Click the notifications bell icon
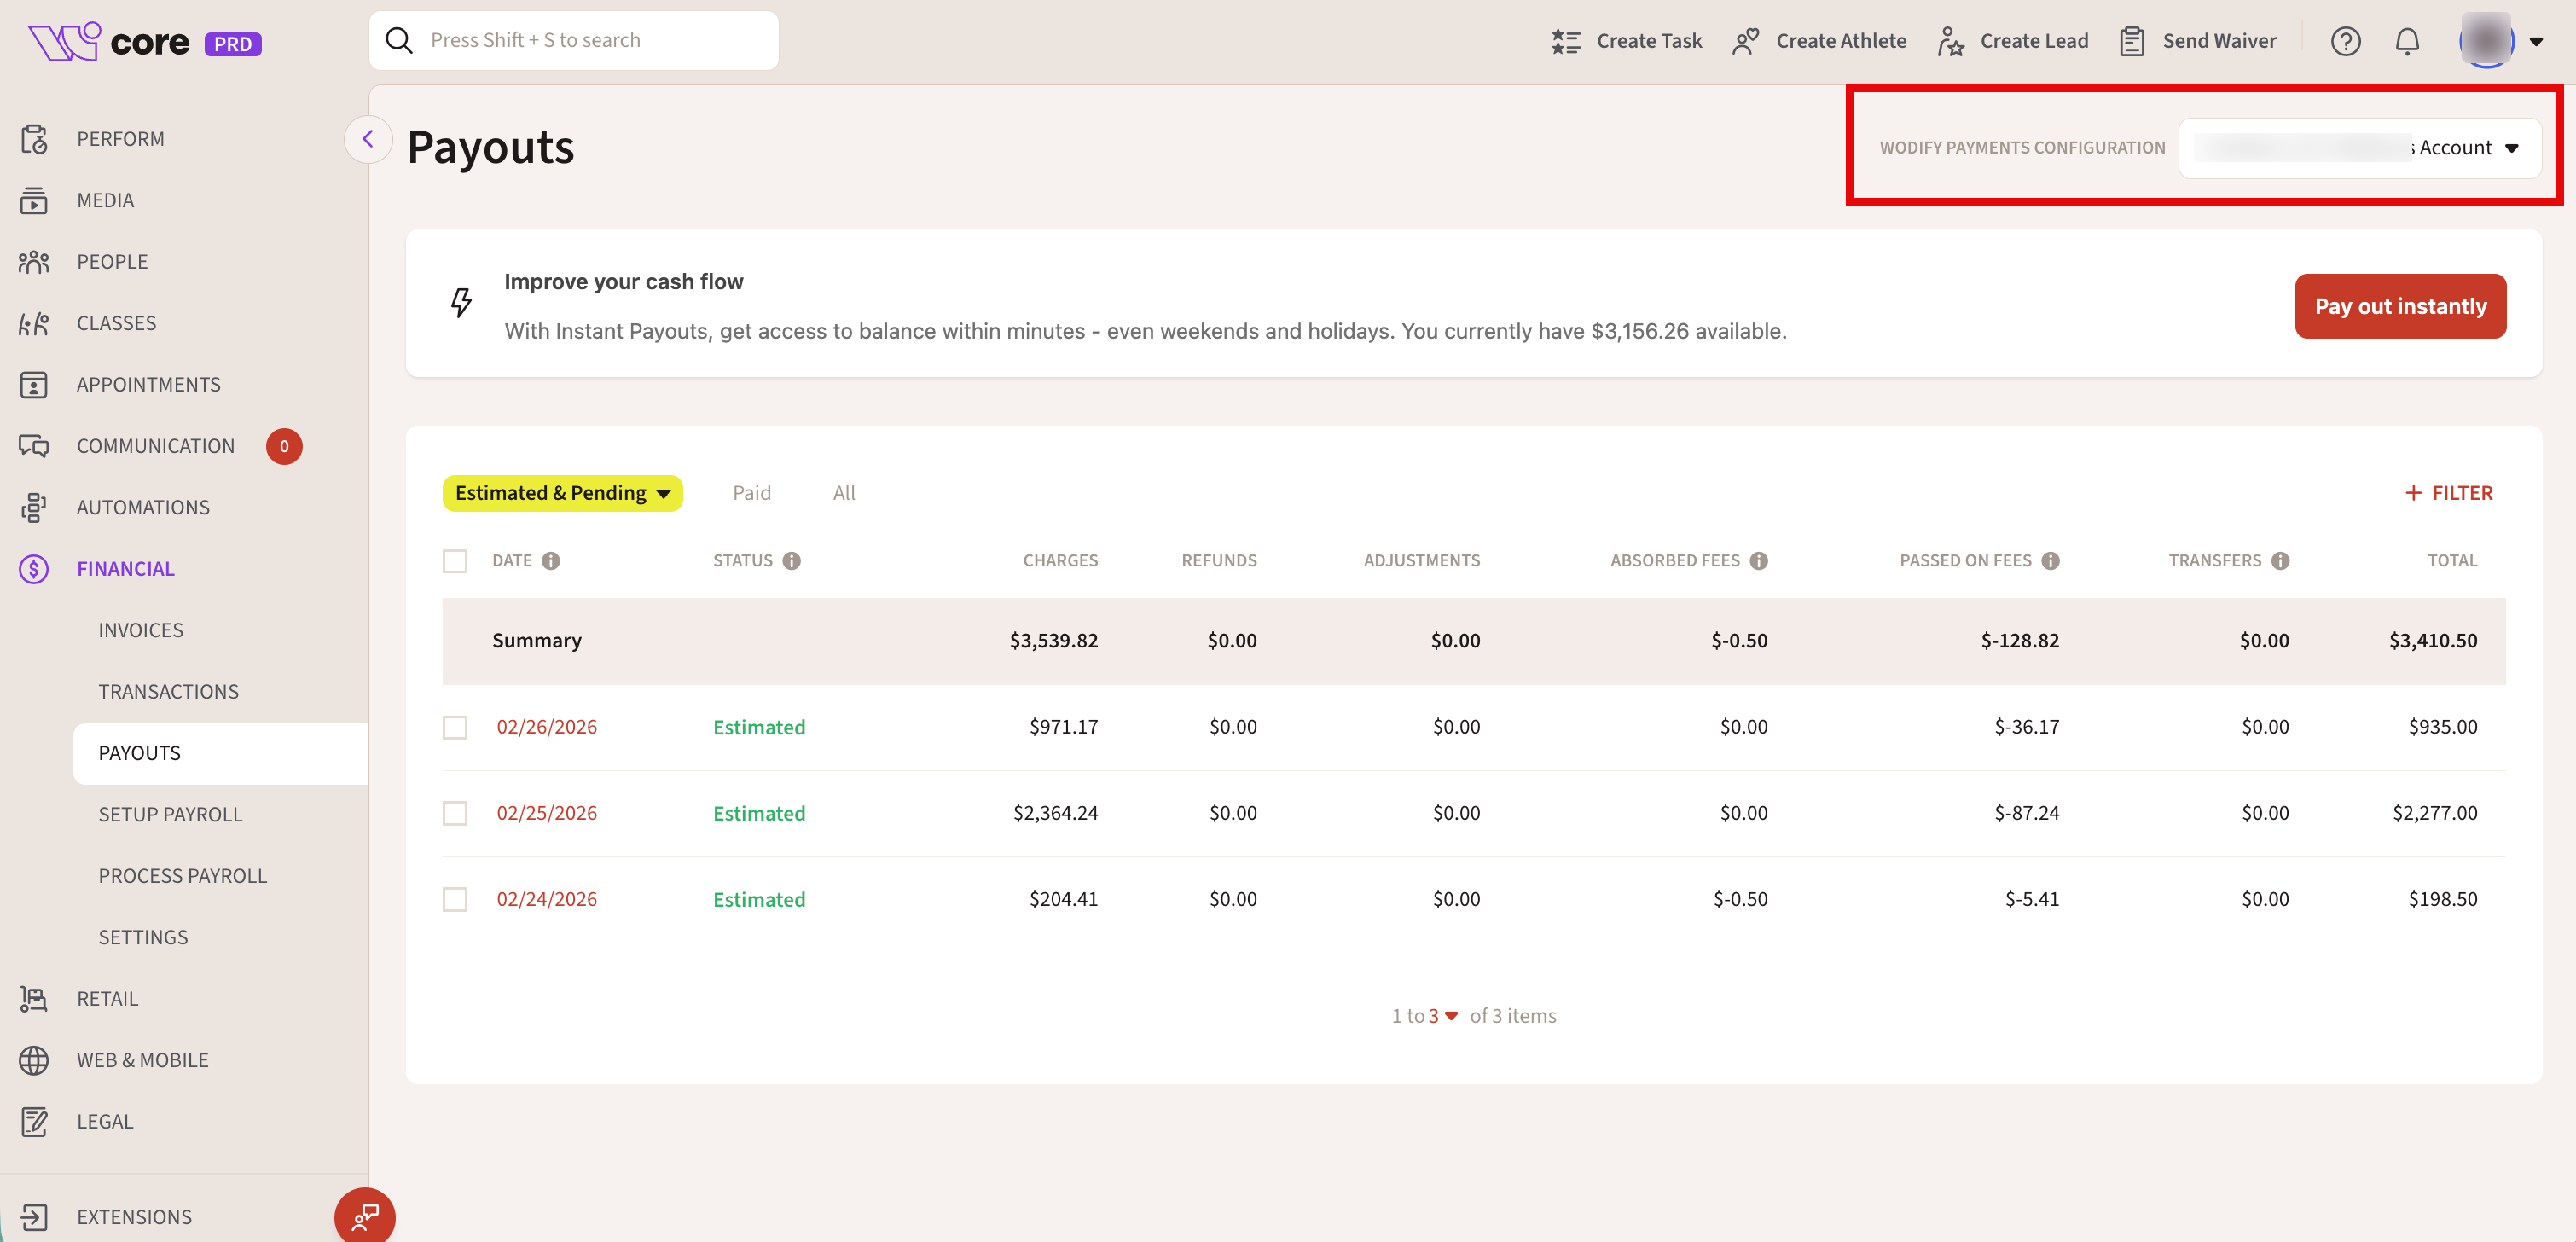 point(2407,41)
